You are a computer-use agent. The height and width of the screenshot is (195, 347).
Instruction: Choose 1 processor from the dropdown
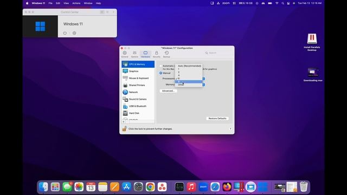(189, 69)
